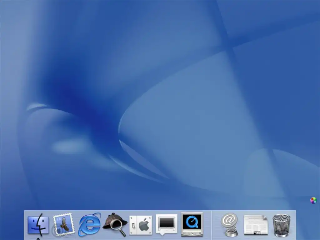The height and width of the screenshot is (240, 320).
Task: Launch the Mail stamp icon
Action: pyautogui.click(x=64, y=224)
